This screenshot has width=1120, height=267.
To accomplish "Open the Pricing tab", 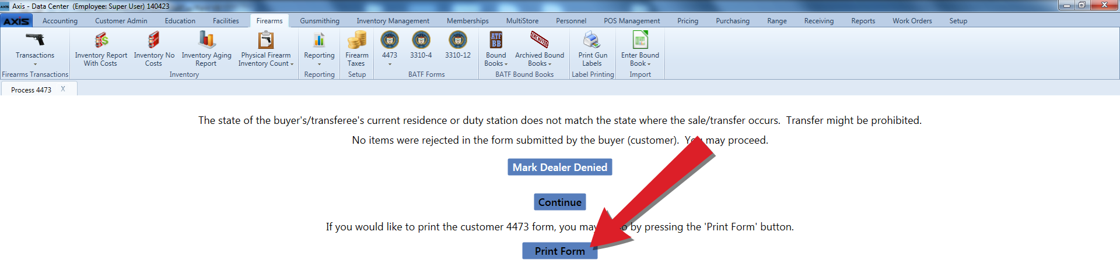I will 688,21.
